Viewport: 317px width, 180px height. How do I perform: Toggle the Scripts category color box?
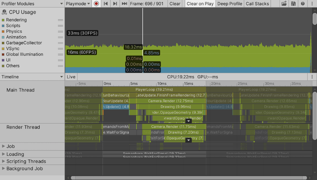click(x=3, y=26)
